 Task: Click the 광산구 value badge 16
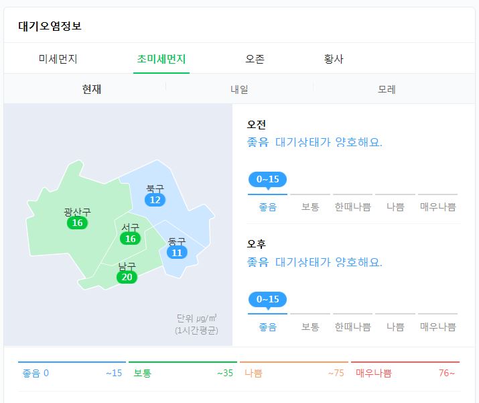click(x=77, y=223)
